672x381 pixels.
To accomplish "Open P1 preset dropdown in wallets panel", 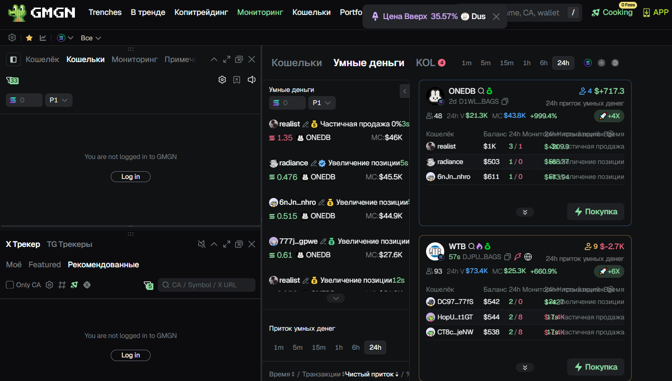I will [x=59, y=100].
